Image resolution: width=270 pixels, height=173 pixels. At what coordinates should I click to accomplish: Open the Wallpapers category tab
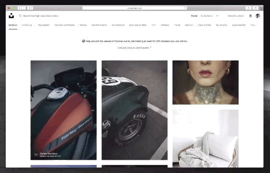(x=44, y=25)
